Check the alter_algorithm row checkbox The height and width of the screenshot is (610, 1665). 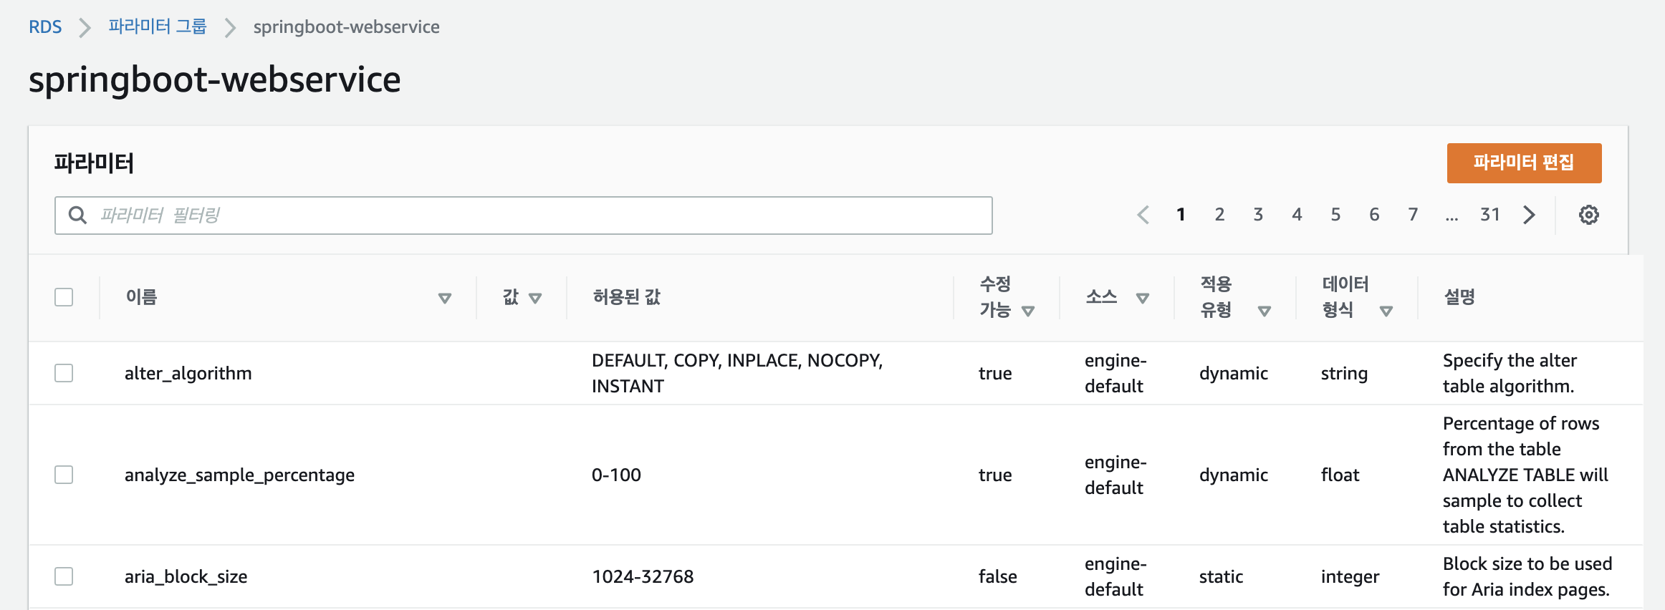[64, 373]
